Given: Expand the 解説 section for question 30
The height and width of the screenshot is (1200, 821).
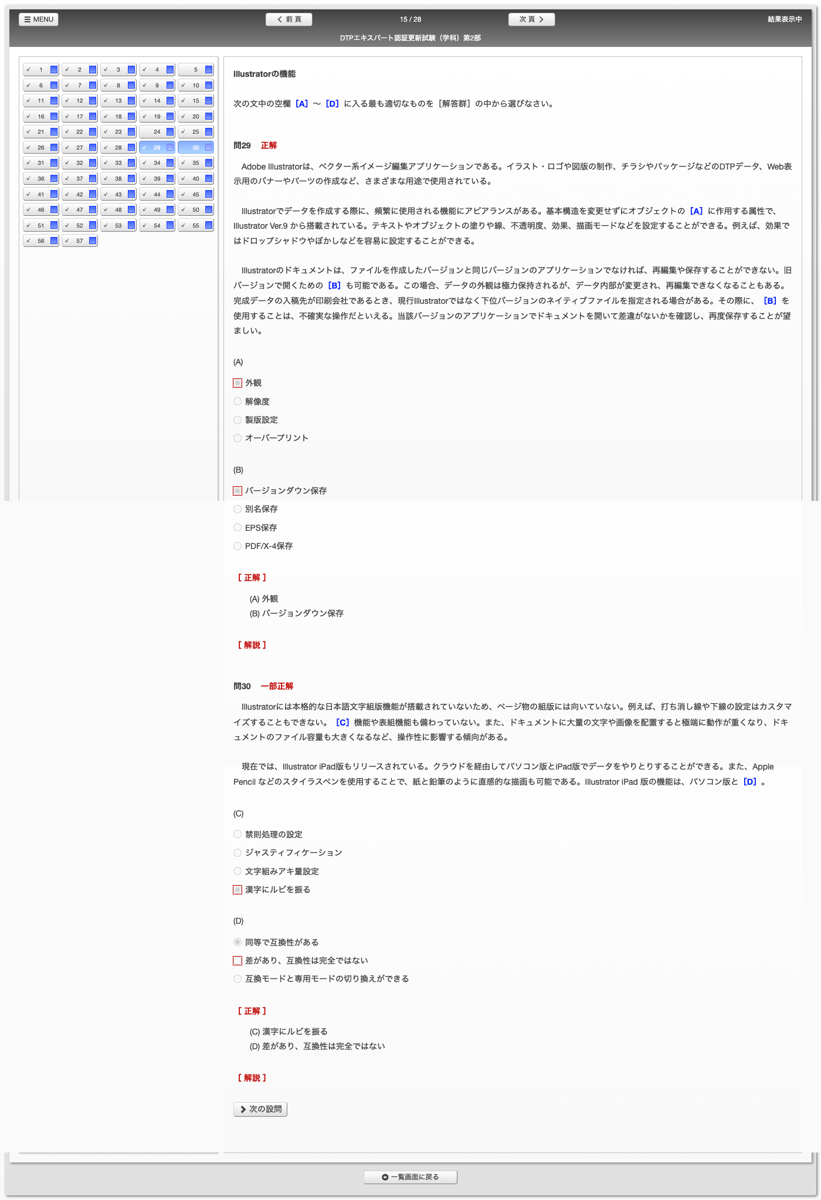Looking at the screenshot, I should click(x=252, y=1078).
